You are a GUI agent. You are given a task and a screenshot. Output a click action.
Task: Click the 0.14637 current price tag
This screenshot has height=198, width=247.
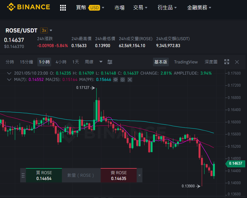(x=235, y=164)
